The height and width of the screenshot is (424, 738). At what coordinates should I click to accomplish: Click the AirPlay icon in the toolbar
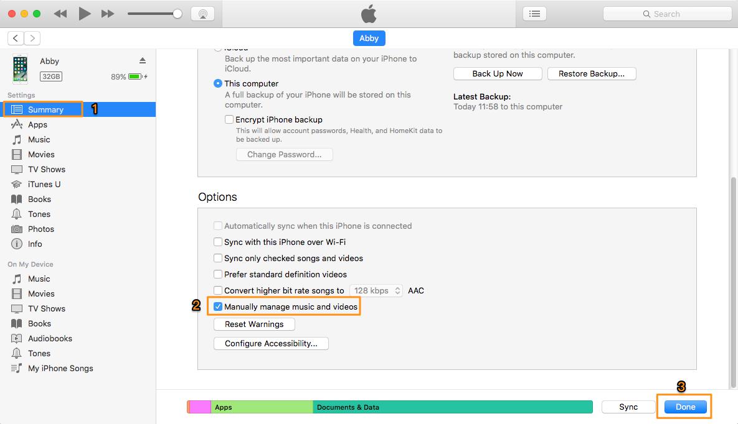tap(202, 13)
